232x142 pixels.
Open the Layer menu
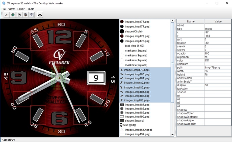(21, 9)
